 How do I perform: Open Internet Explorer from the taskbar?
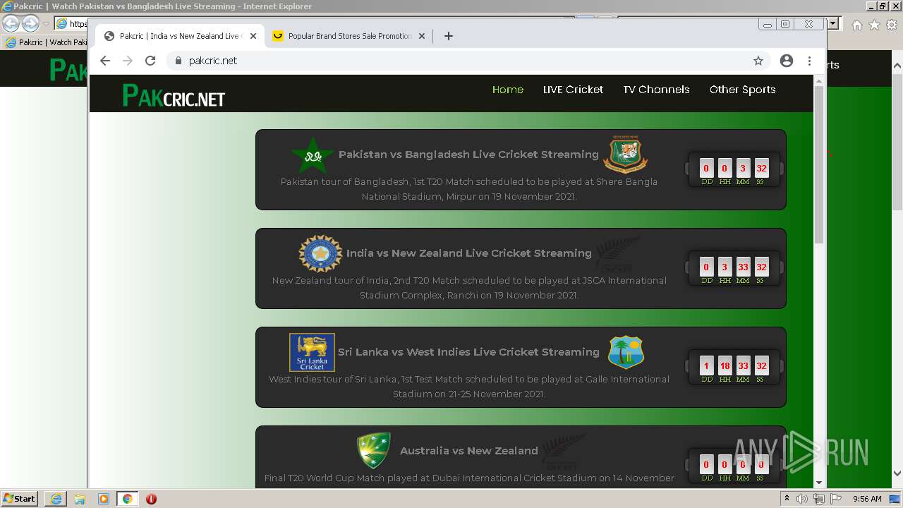(x=56, y=499)
